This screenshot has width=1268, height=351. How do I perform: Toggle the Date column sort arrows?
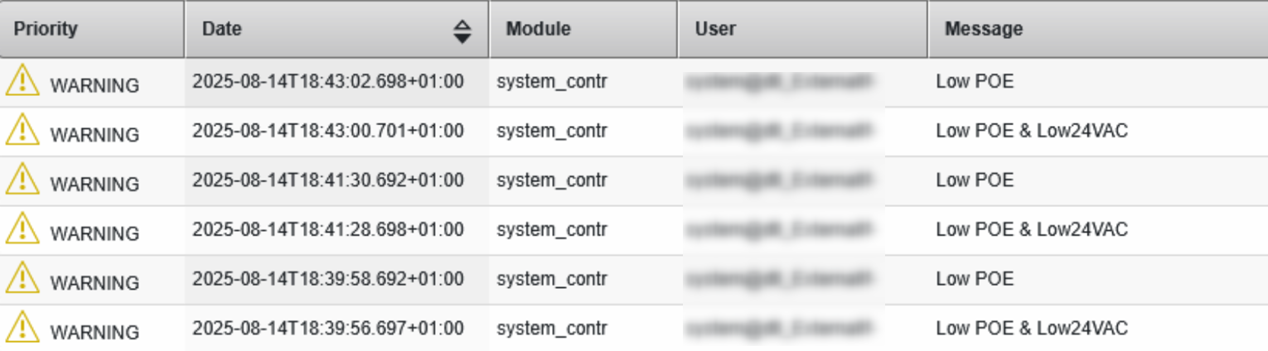[x=462, y=31]
